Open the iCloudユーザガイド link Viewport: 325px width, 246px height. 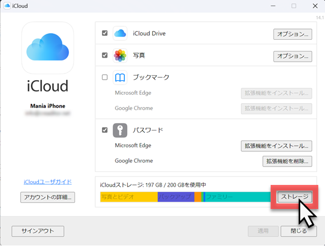coord(48,182)
